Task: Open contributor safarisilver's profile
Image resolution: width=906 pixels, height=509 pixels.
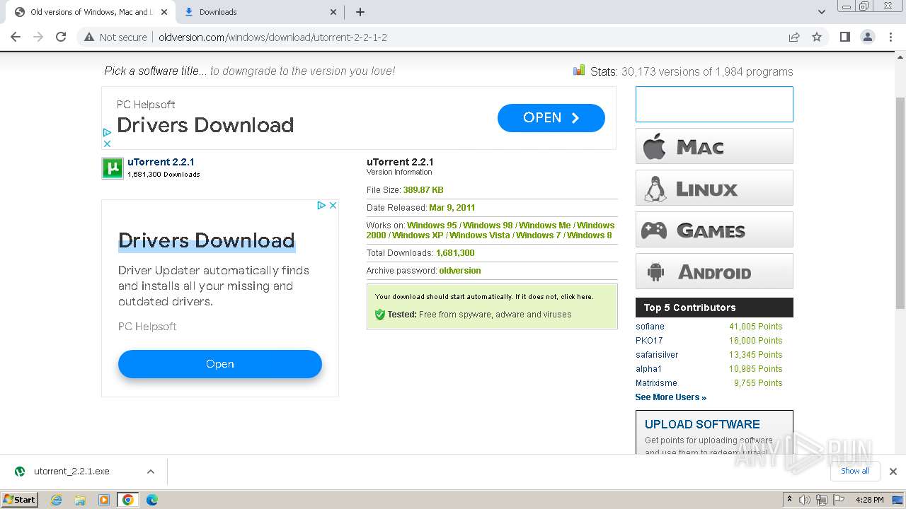Action: click(657, 355)
